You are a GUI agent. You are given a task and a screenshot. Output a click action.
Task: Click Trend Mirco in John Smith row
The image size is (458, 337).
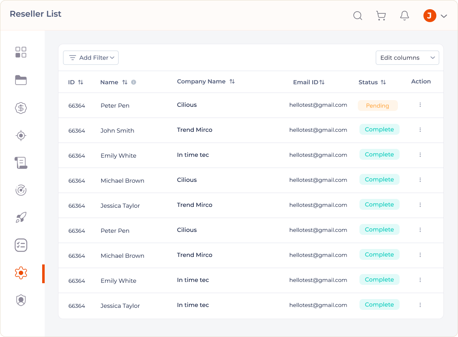(x=195, y=130)
